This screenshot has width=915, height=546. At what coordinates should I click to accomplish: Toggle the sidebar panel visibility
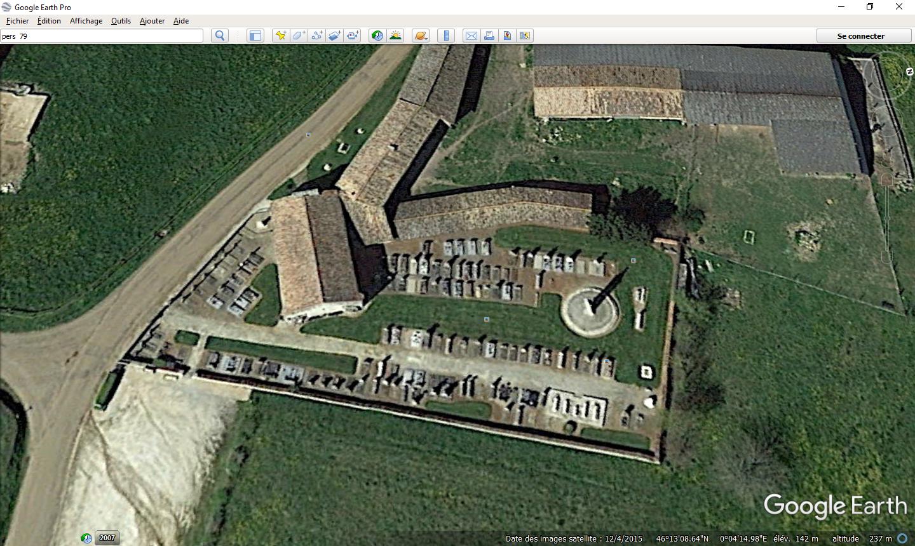click(x=255, y=36)
